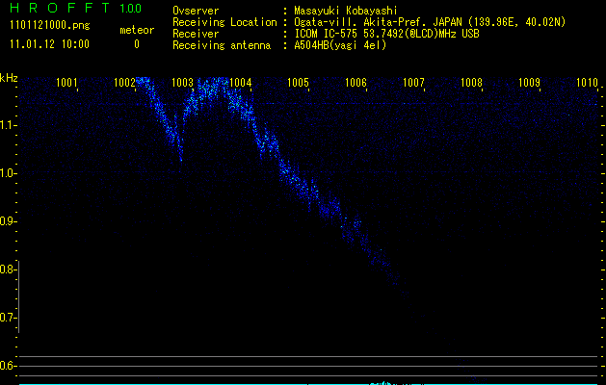Click frequency axis label 0.6
Viewport: 606px width, 385px height.
tap(7, 366)
